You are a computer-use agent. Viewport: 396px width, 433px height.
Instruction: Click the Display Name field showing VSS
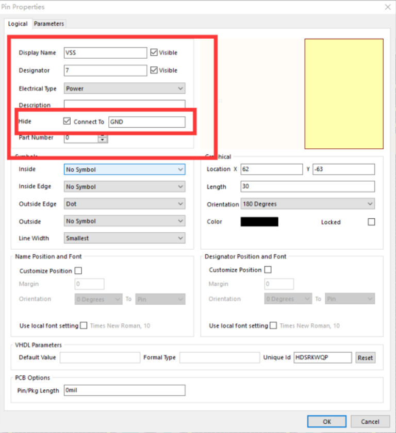pos(105,53)
